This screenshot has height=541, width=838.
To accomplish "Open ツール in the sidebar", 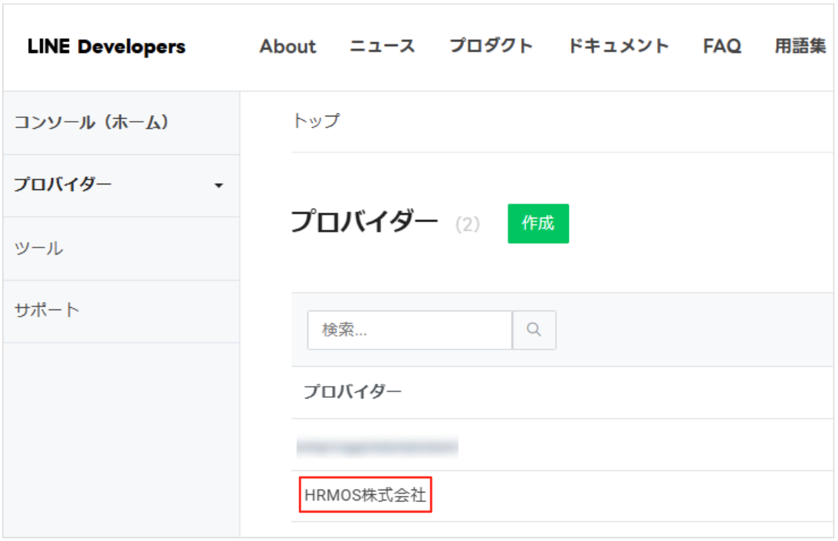I will (x=38, y=248).
